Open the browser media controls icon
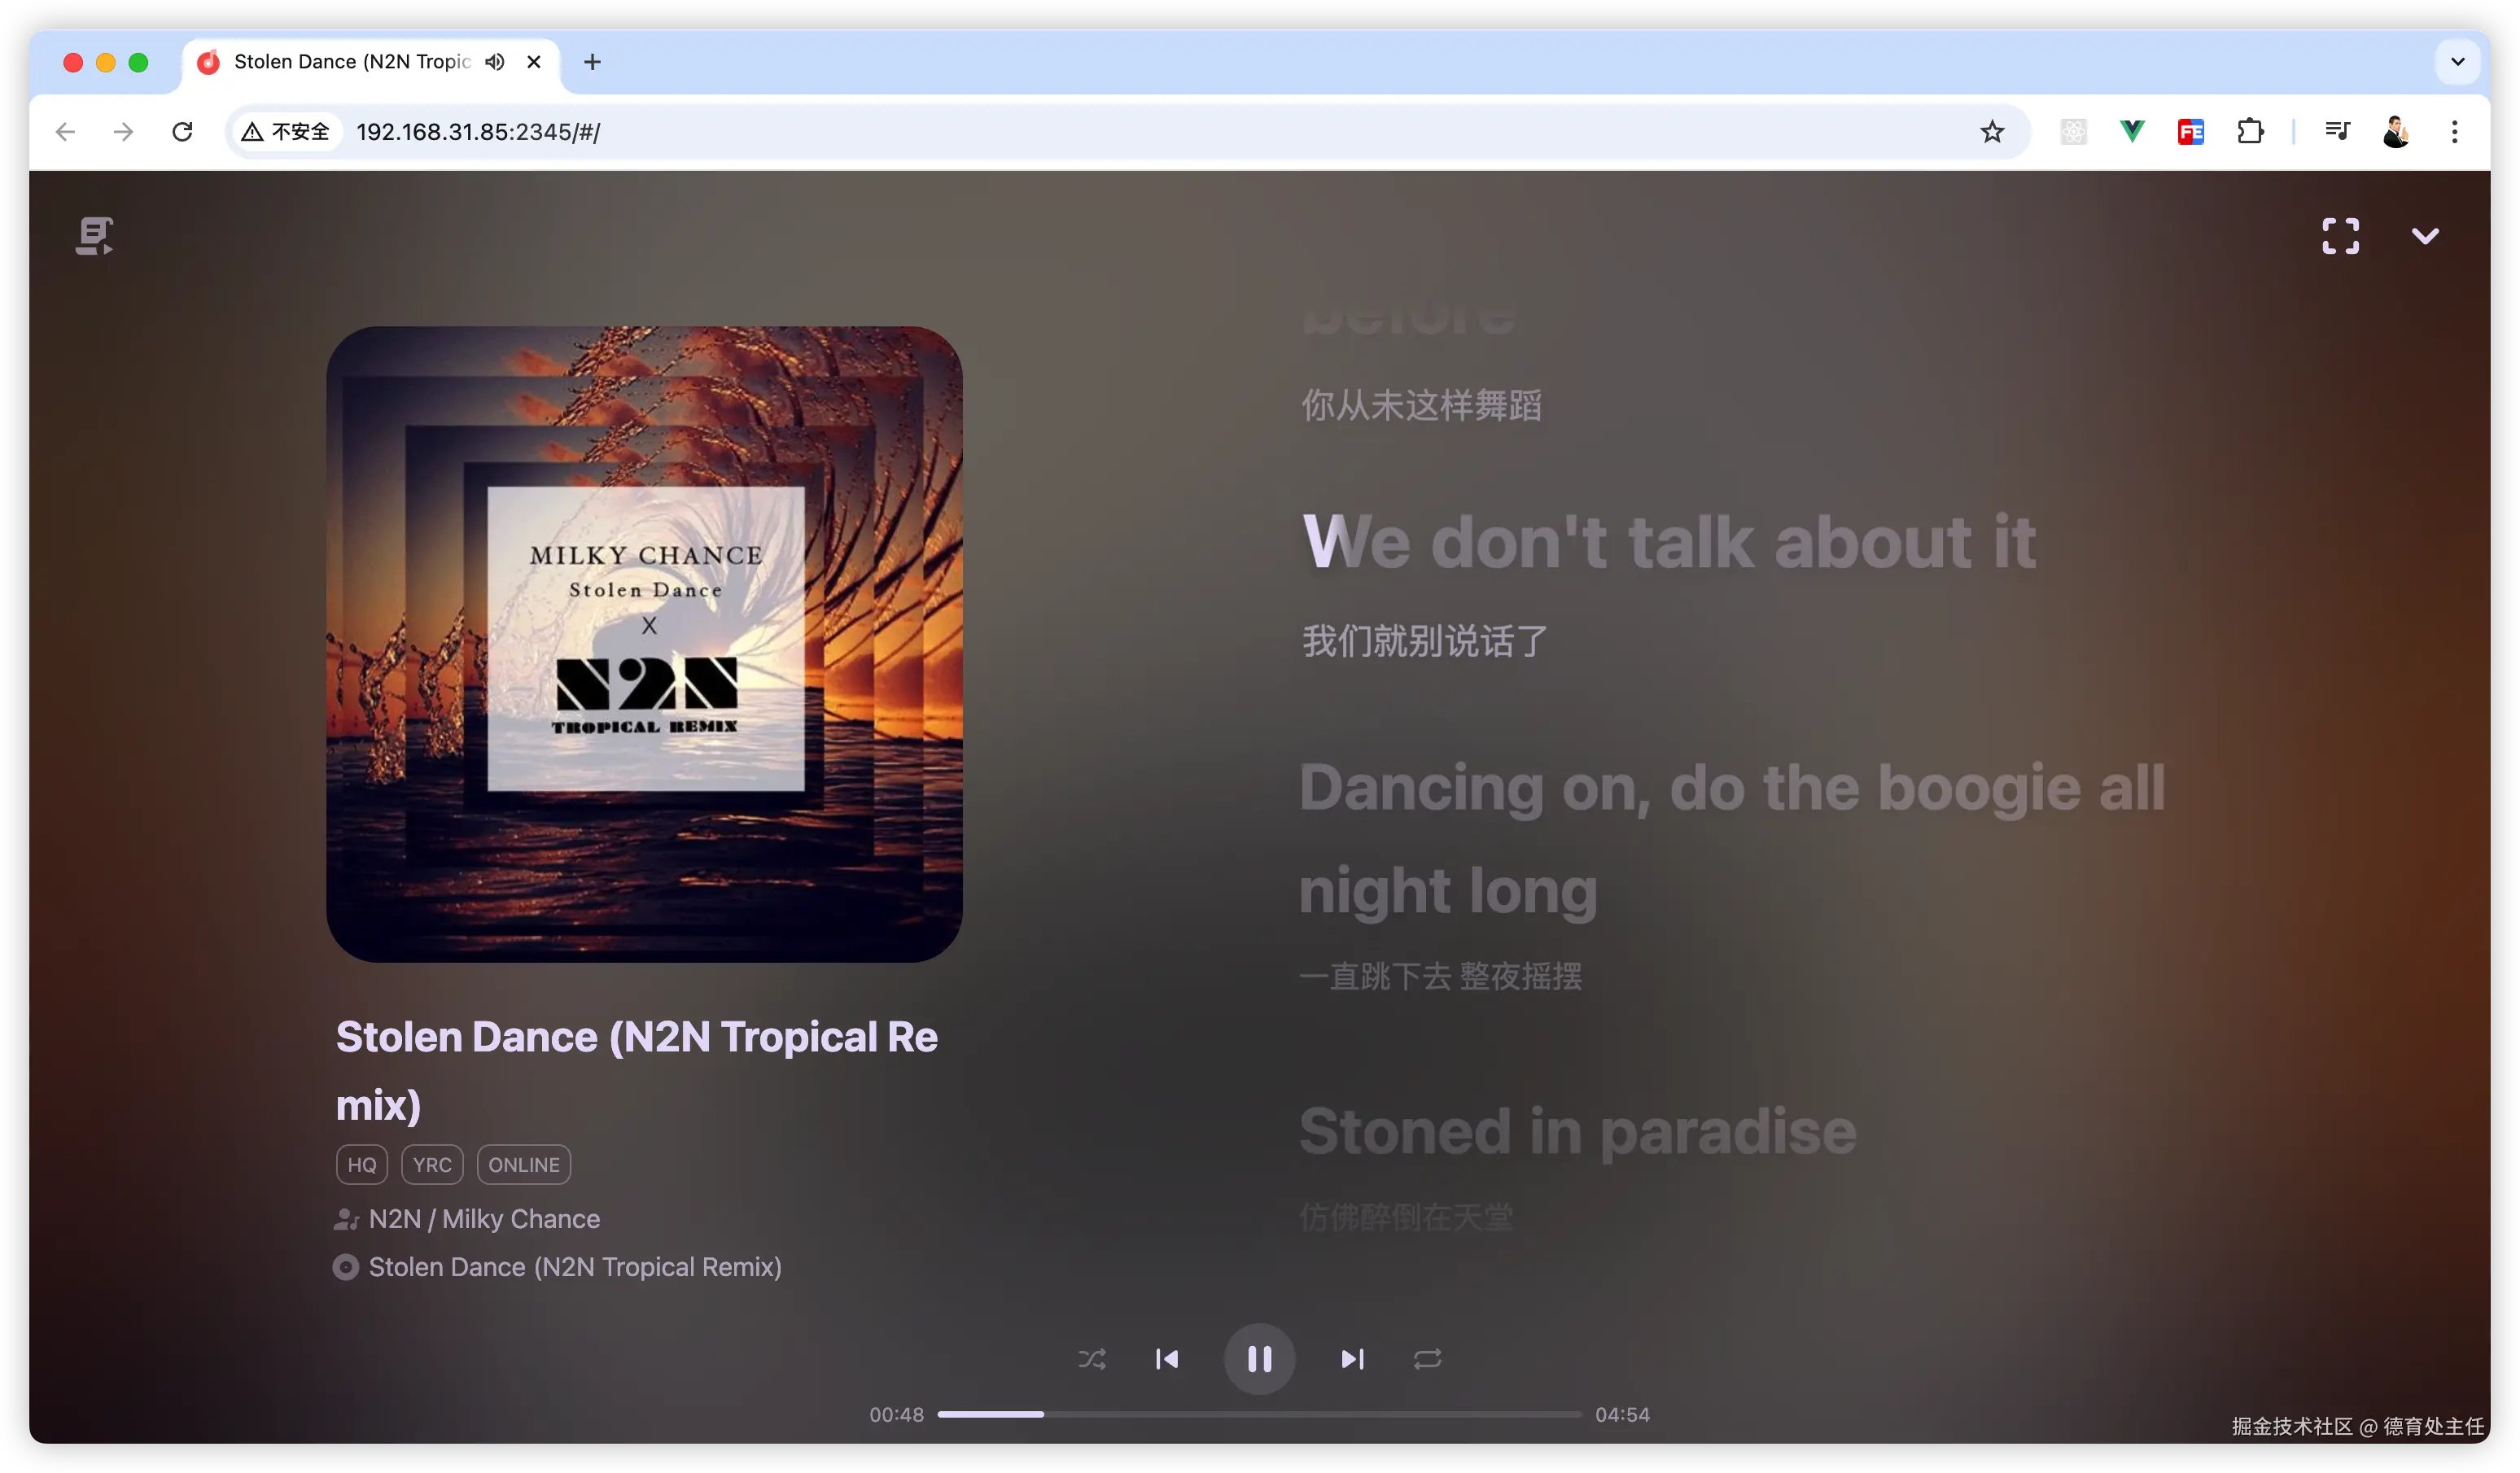Viewport: 2520px width, 1473px height. 2337,131
